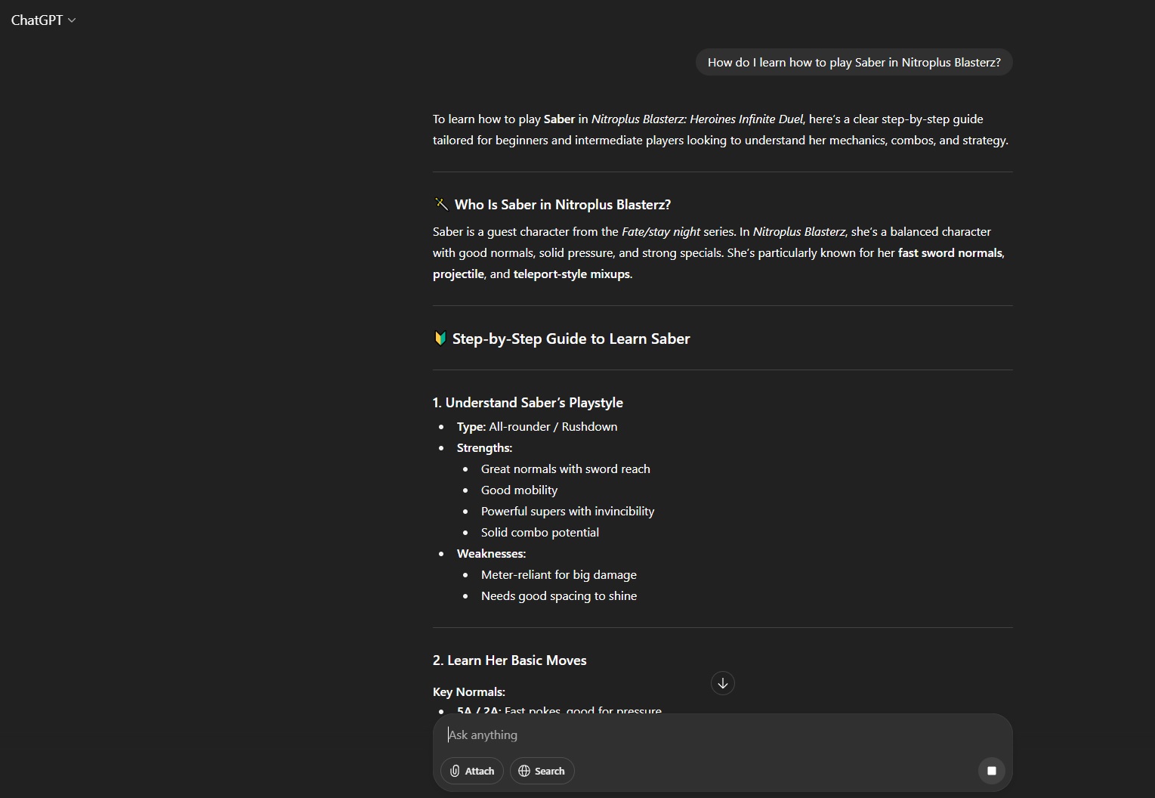Click "Needs good spacing to shine" bullet

coord(559,596)
